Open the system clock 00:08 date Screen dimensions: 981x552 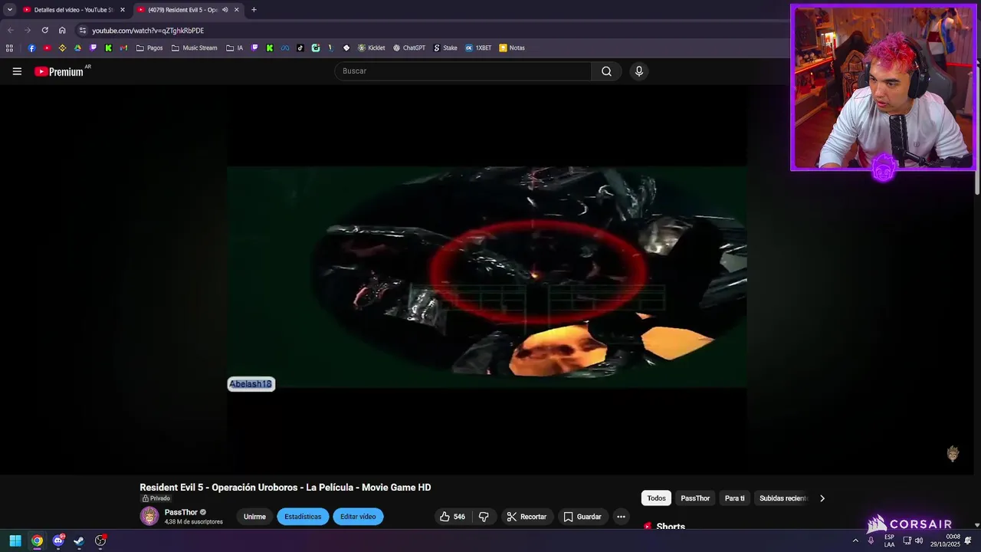(945, 540)
